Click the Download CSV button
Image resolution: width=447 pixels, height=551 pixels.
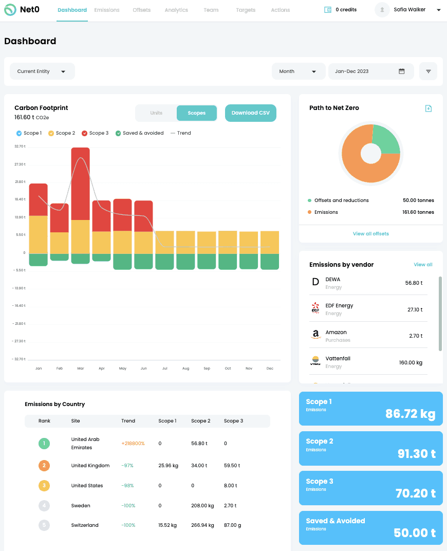[250, 113]
